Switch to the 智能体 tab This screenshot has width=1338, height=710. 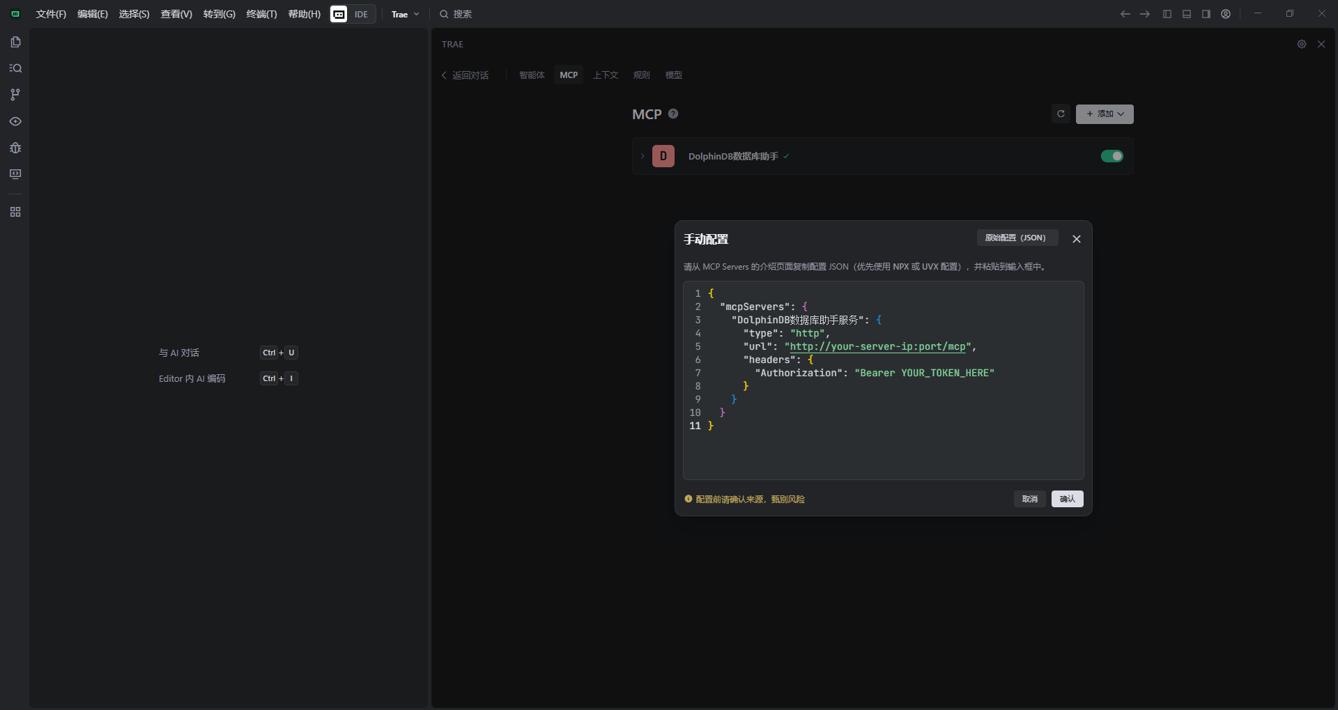click(x=532, y=75)
